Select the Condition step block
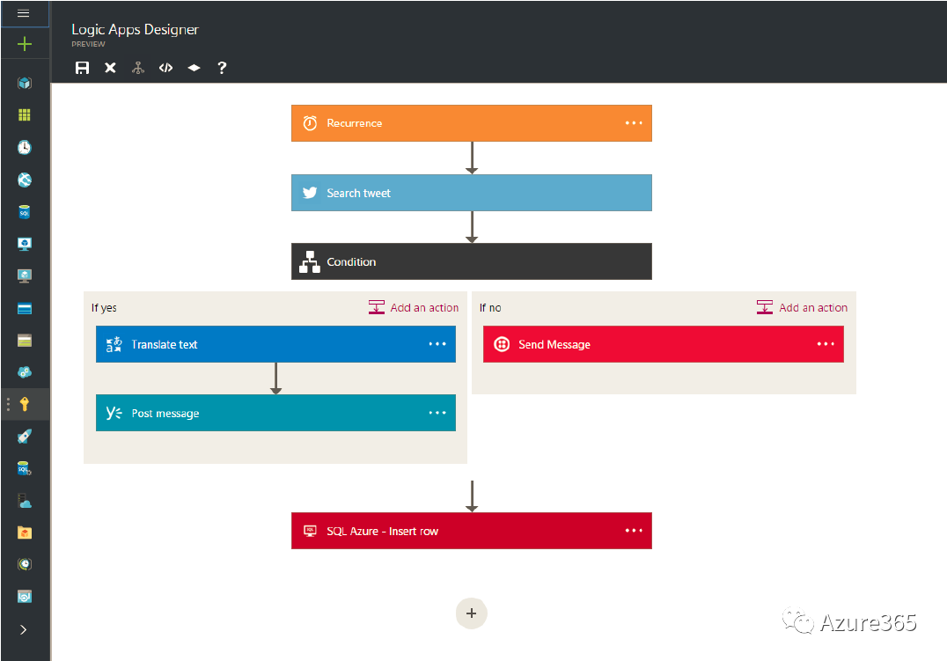This screenshot has width=947, height=661. point(471,261)
